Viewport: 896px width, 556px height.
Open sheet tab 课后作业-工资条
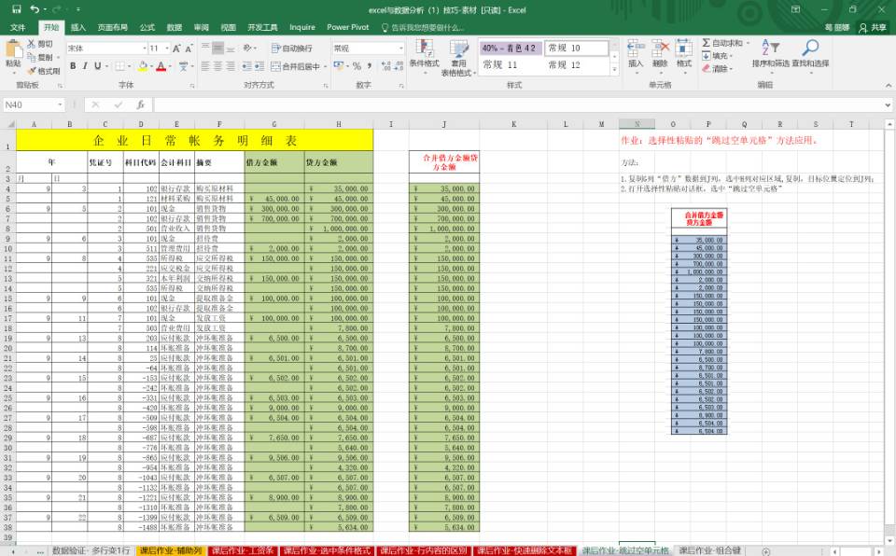[243, 550]
